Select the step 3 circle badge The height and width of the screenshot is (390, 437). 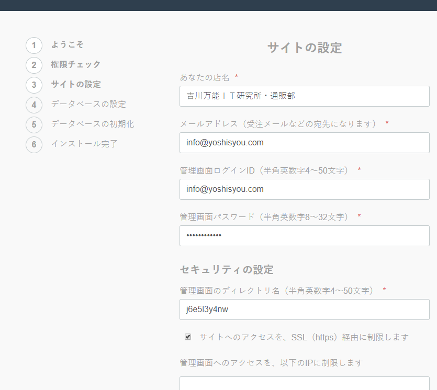tap(34, 85)
